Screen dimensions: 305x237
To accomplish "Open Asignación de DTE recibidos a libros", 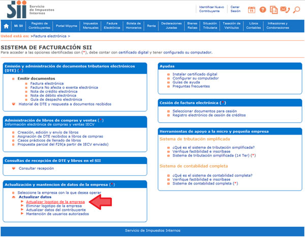I will click(60, 137).
